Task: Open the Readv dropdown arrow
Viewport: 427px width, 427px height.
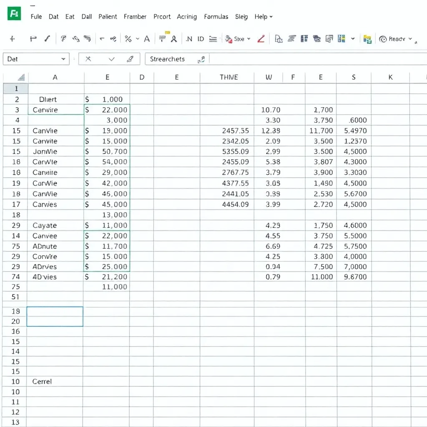Action: (410, 39)
